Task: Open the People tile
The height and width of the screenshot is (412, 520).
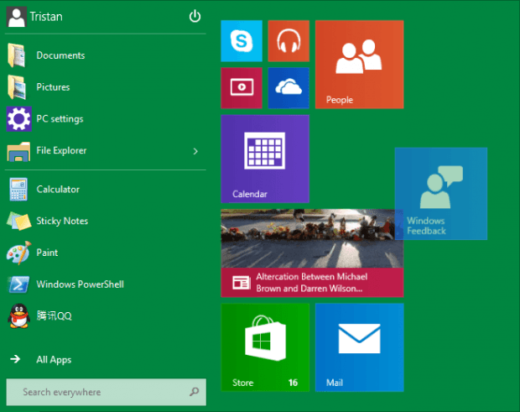Action: click(359, 65)
